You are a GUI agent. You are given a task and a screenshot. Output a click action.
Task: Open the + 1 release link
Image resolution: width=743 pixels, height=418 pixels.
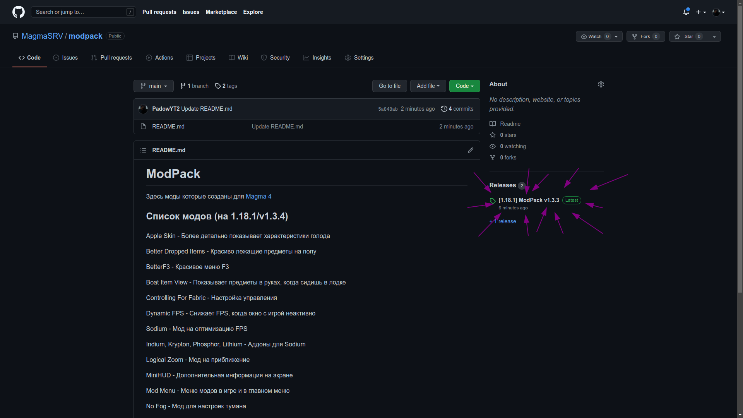pyautogui.click(x=502, y=221)
